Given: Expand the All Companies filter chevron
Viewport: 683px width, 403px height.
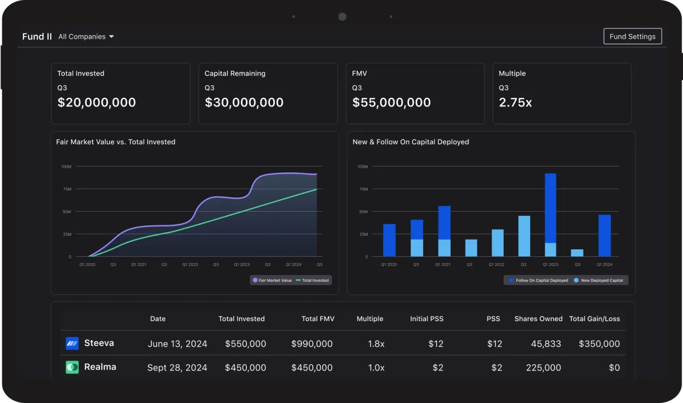Looking at the screenshot, I should pos(112,36).
